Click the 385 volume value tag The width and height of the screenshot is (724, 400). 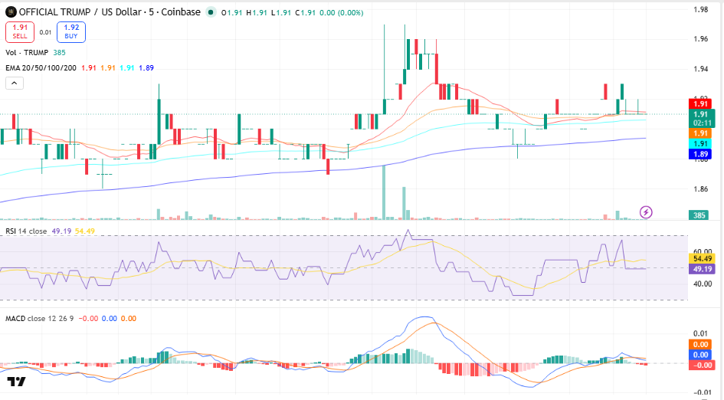tap(699, 215)
